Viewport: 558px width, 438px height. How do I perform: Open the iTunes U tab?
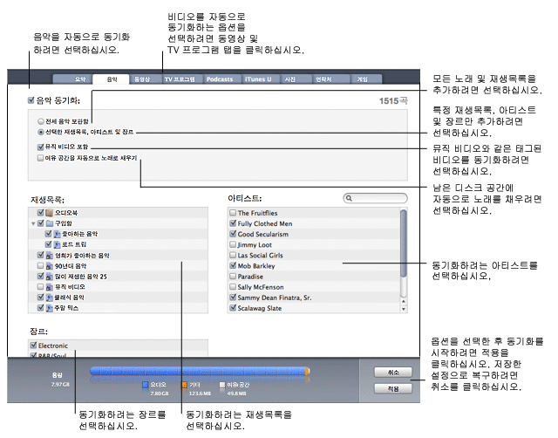(x=262, y=79)
